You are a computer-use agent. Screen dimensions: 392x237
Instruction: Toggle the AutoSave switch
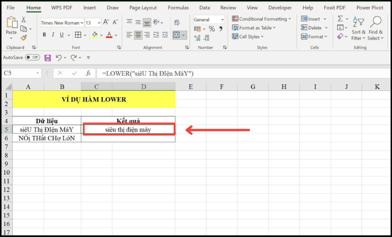pyautogui.click(x=32, y=57)
